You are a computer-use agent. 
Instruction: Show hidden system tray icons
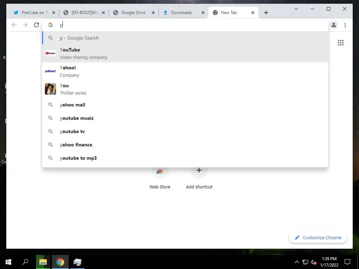pos(297,262)
